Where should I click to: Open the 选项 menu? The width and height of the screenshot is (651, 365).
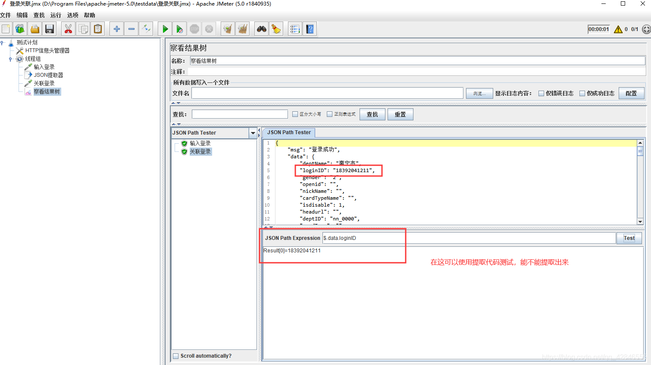click(x=73, y=15)
